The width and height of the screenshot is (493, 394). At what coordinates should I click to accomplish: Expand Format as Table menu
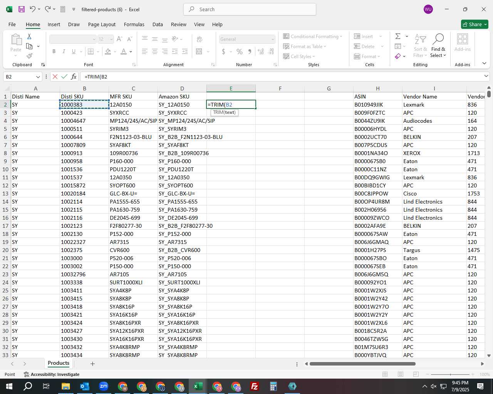305,46
